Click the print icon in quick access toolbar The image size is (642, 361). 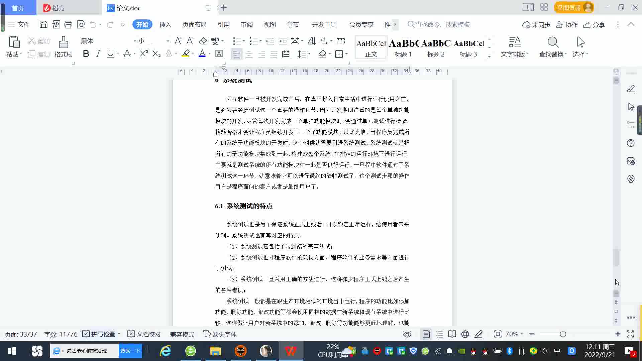(68, 24)
